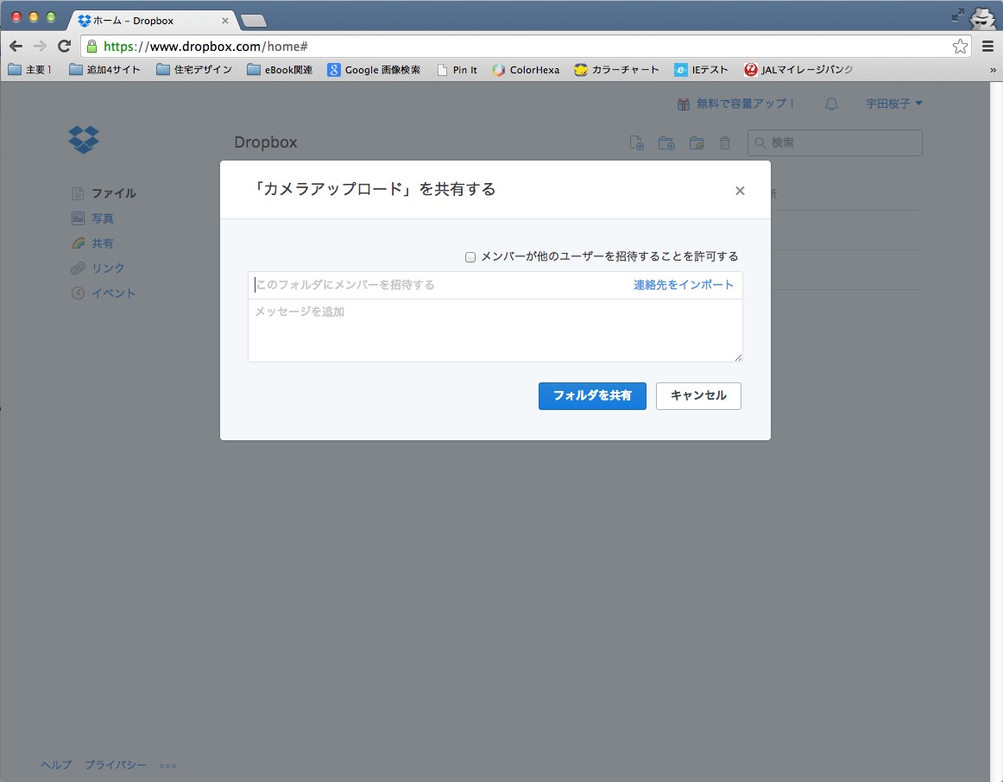
Task: Click the files page icon in sidebar
Action: (78, 193)
